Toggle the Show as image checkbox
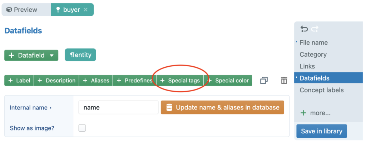The width and height of the screenshot is (366, 143). pos(82,128)
